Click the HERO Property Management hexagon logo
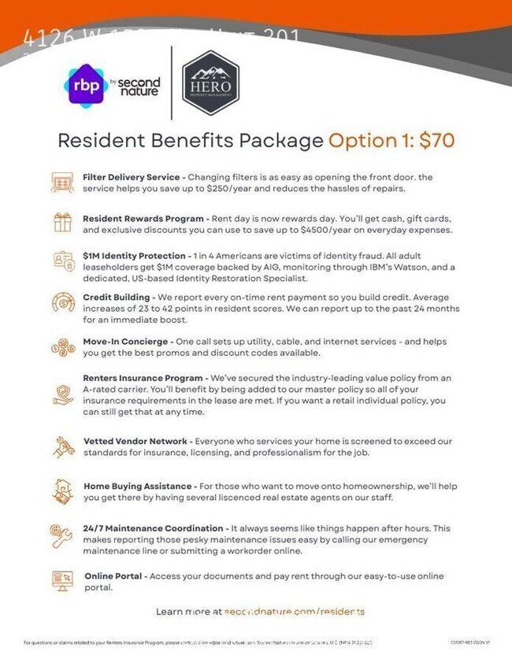This screenshot has width=512, height=663. click(x=210, y=83)
